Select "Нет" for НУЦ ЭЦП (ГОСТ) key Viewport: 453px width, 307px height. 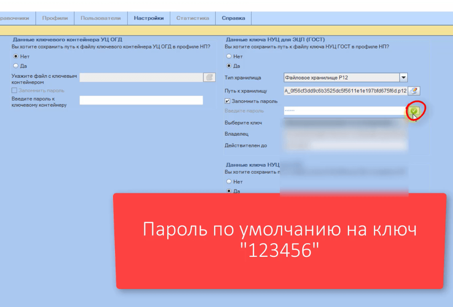click(x=229, y=57)
